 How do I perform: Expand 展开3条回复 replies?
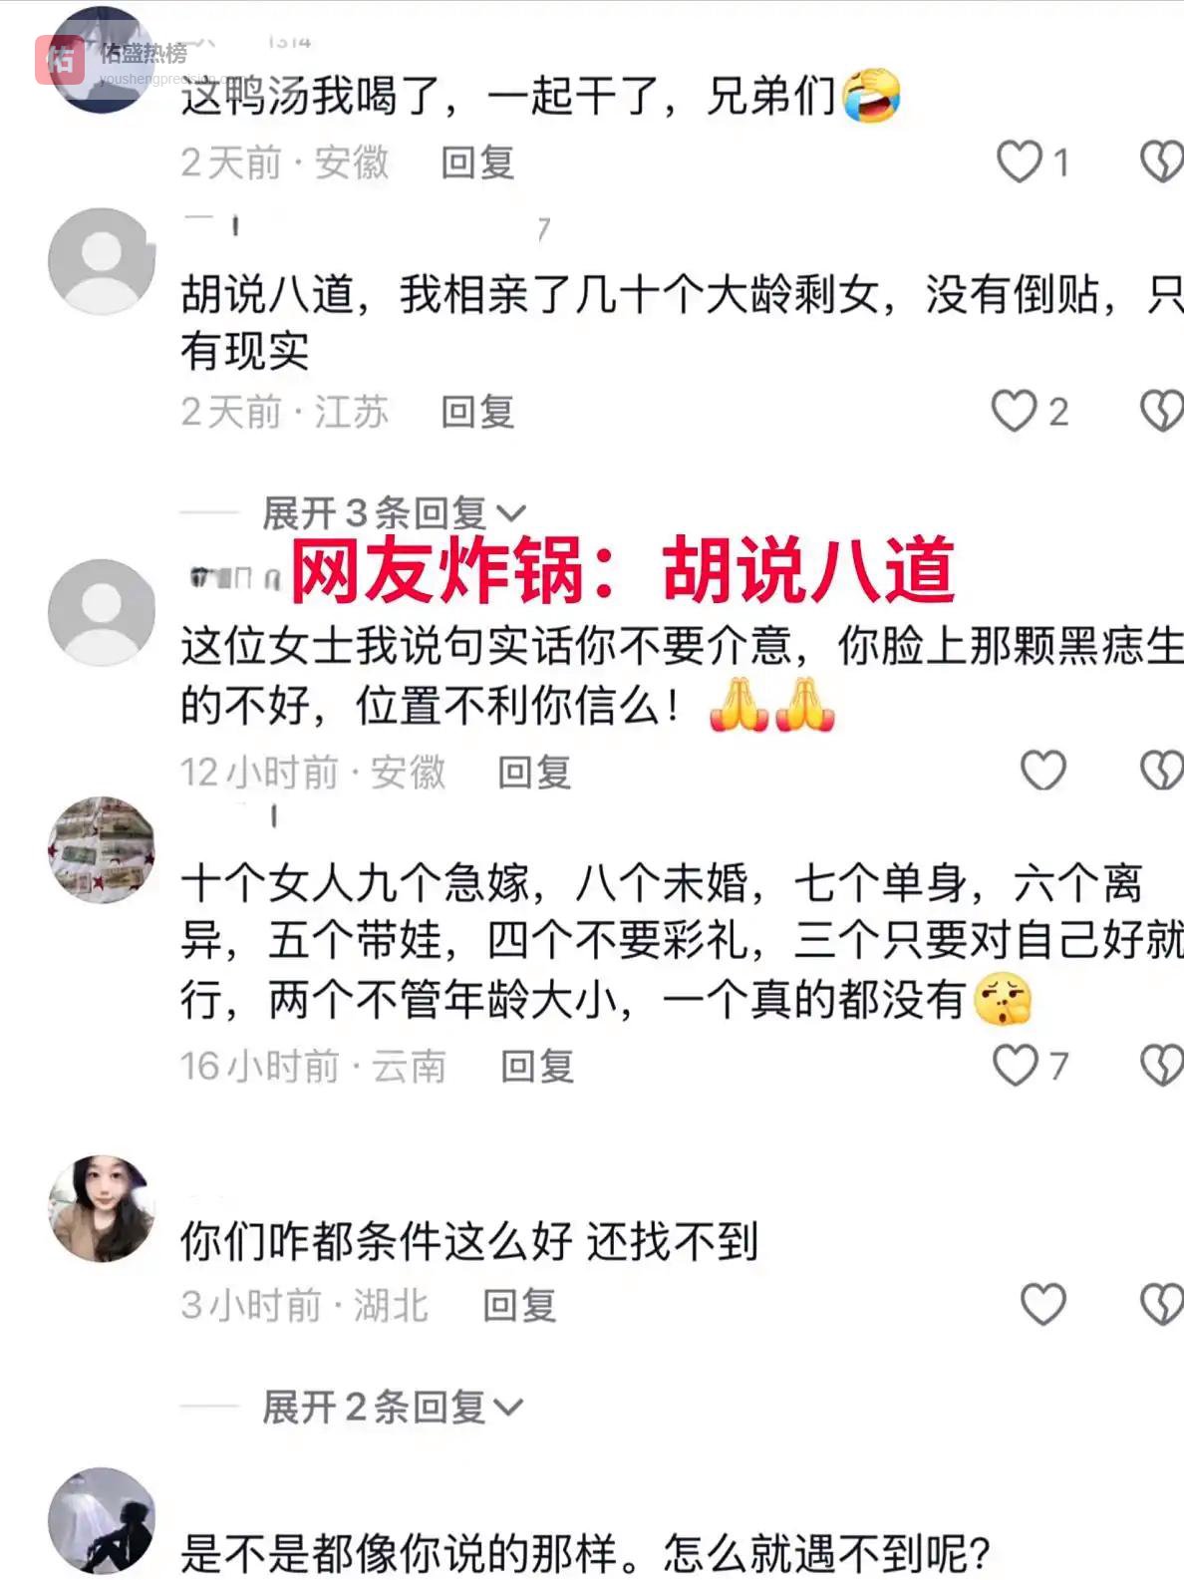point(393,513)
